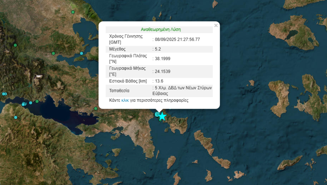Select the green marker nearest the map's left edge
327x185 pixels.
(15, 45)
